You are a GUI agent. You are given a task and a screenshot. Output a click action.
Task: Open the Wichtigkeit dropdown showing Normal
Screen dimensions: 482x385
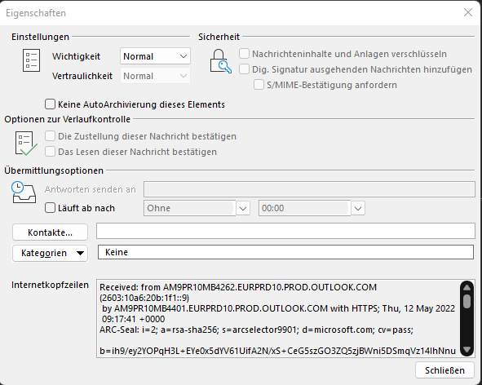click(155, 56)
